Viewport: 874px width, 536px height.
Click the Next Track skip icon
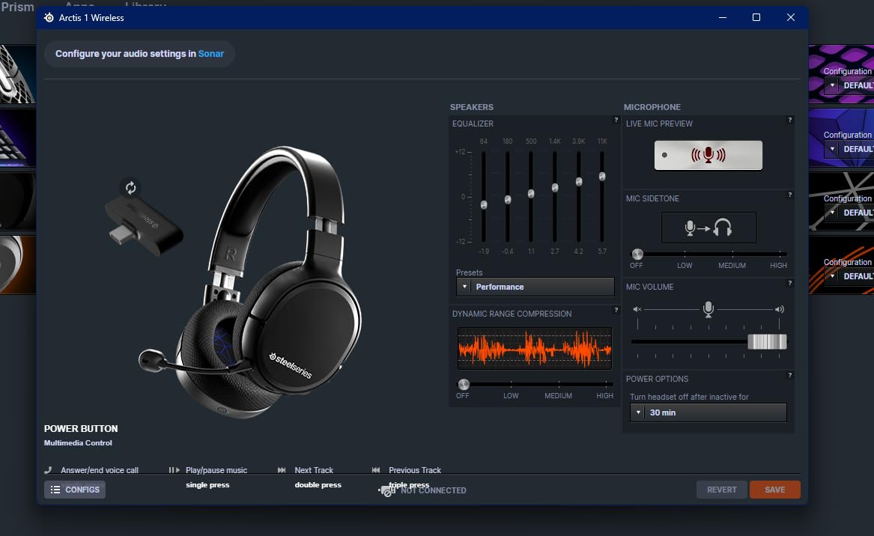tap(282, 470)
